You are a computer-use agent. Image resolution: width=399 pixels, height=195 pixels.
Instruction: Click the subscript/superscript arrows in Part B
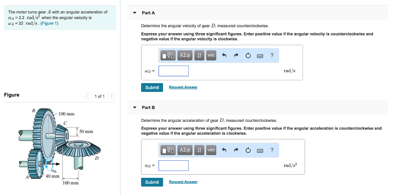(x=199, y=150)
